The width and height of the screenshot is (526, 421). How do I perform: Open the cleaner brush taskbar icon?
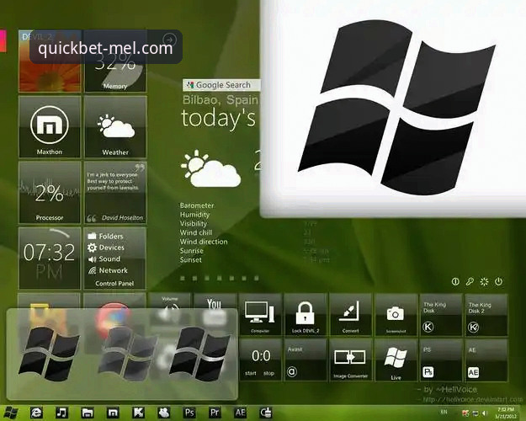[266, 413]
